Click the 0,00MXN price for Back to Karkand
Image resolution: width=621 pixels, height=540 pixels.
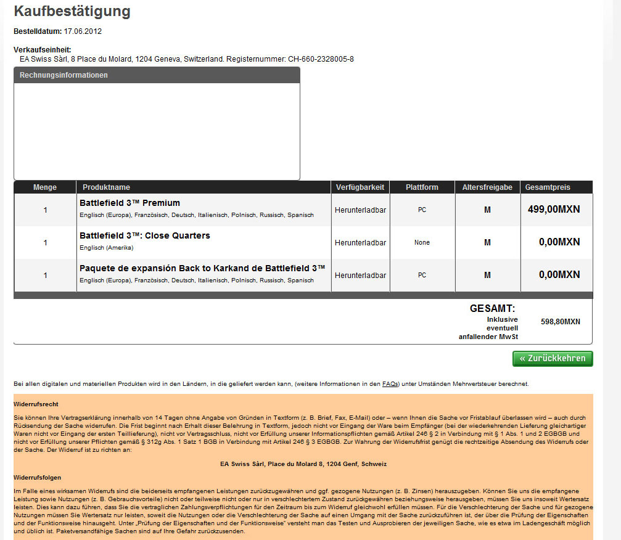point(559,275)
